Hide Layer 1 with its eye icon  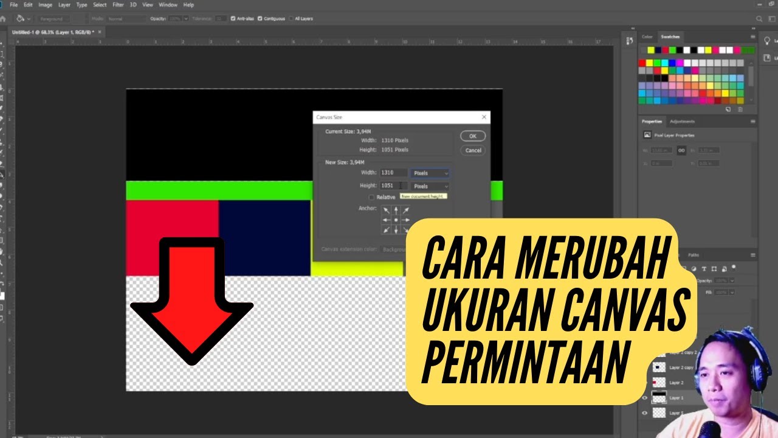[x=645, y=398]
